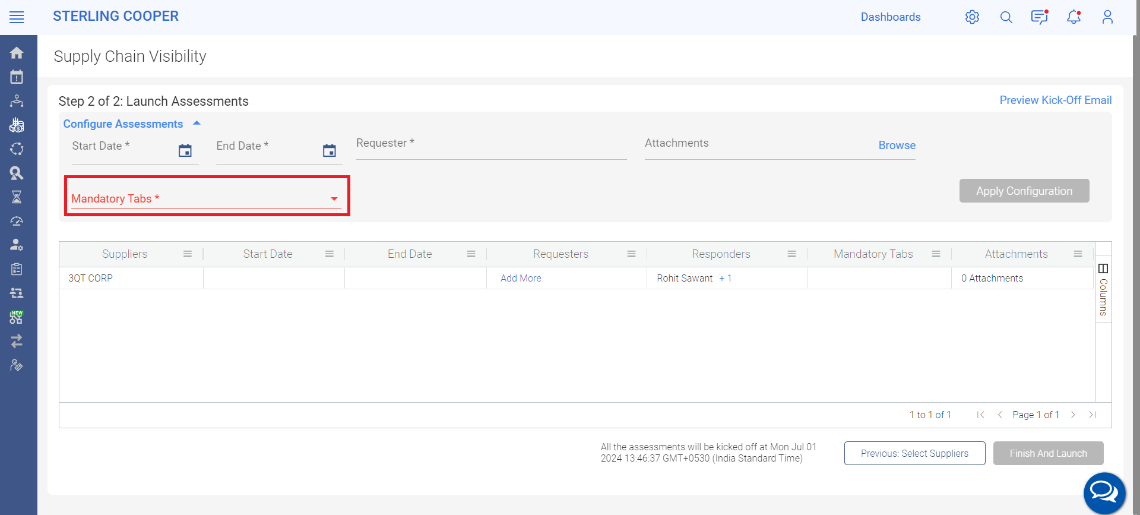Open the grid Start Date column menu
The height and width of the screenshot is (515, 1140).
pyautogui.click(x=330, y=254)
